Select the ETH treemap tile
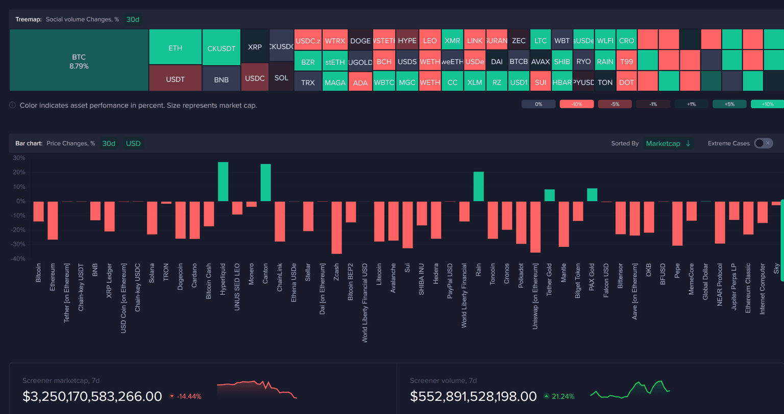Image resolution: width=784 pixels, height=414 pixels. (175, 48)
